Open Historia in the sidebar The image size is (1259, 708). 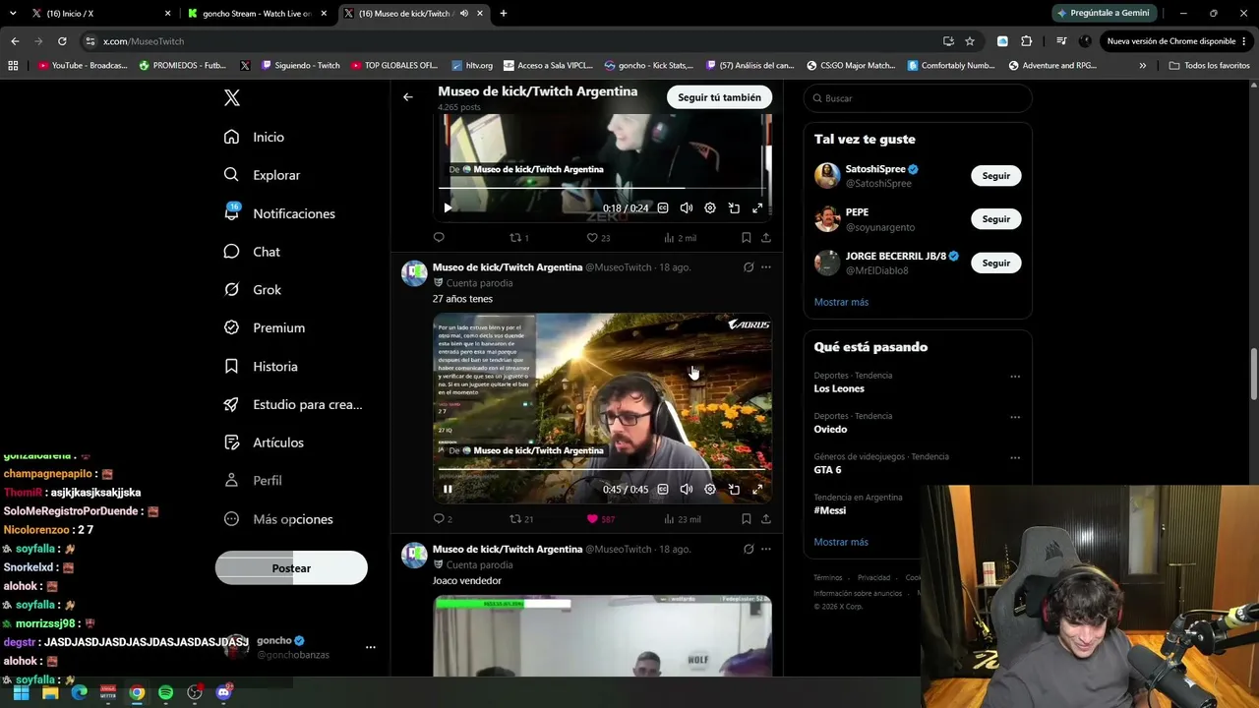click(260, 367)
